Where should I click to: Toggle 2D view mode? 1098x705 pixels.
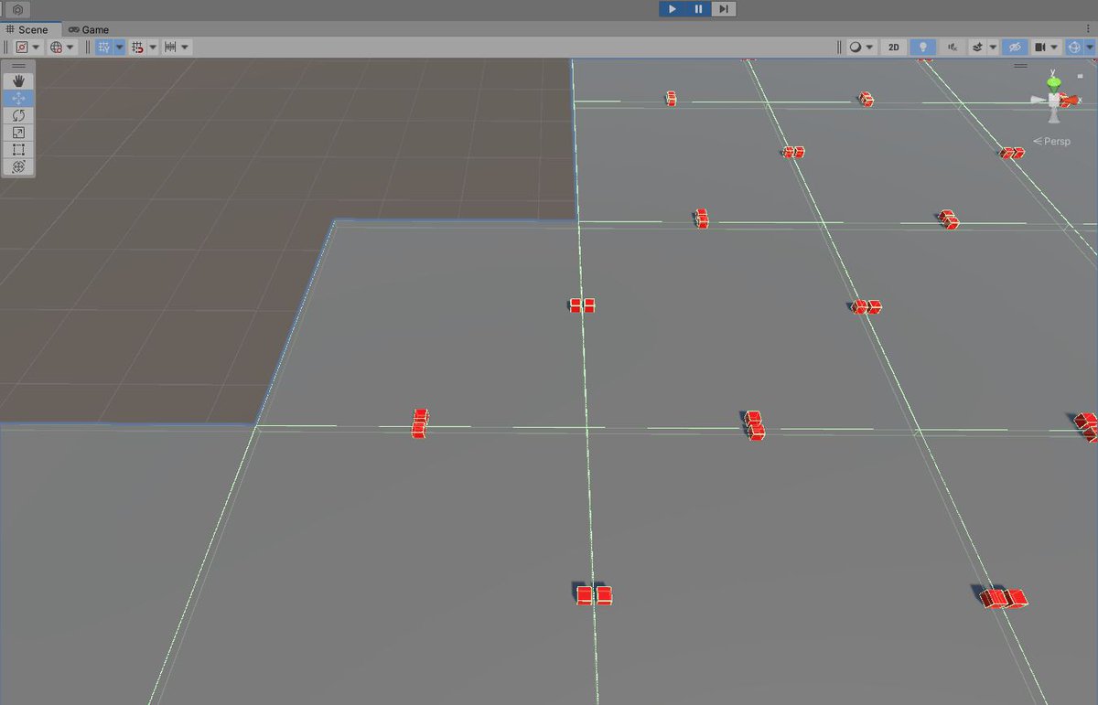894,47
